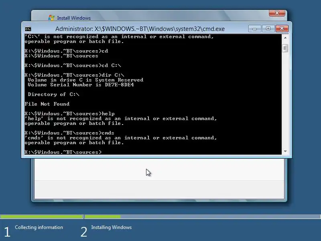Click "'help' is not recognized" error line

[121, 118]
